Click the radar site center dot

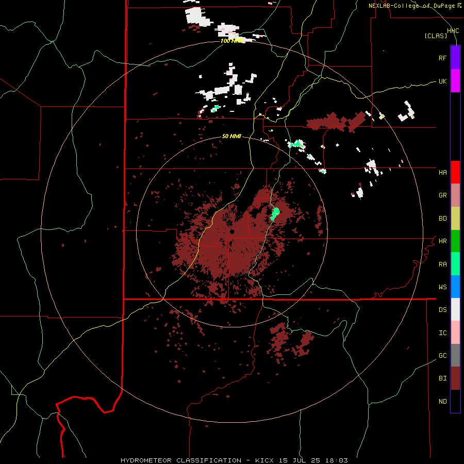[233, 231]
